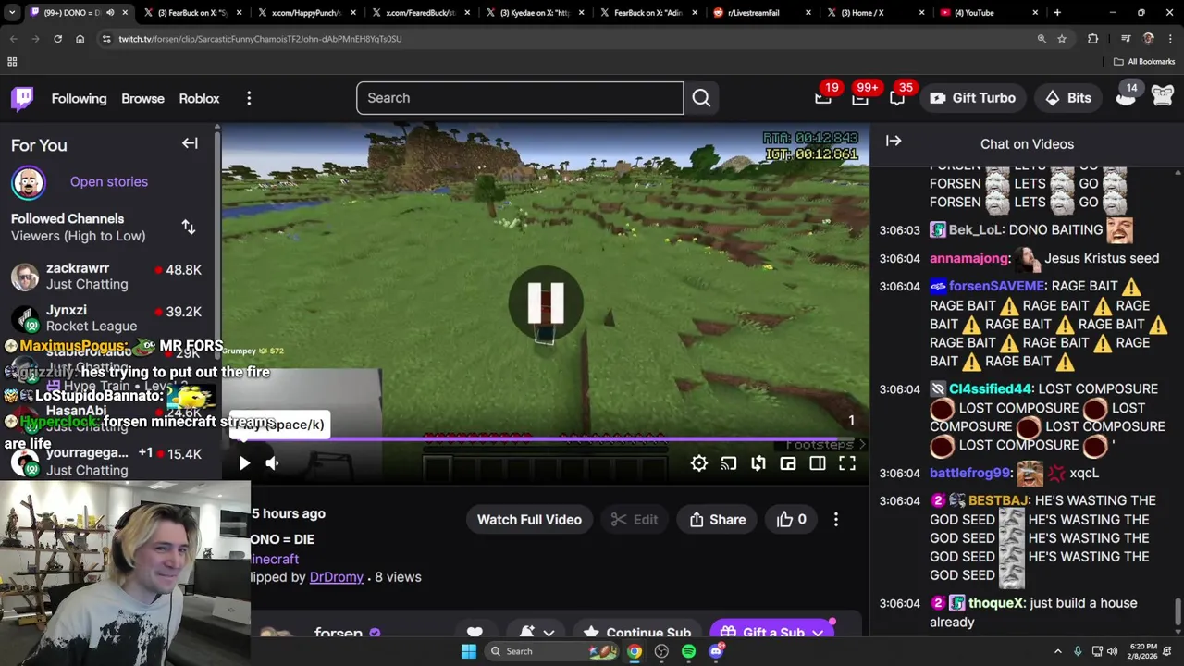Open the Following page
The width and height of the screenshot is (1184, 666).
pyautogui.click(x=79, y=98)
